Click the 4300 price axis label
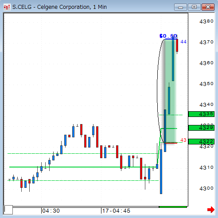Viewport: 218px width, 218px height. 206,188
